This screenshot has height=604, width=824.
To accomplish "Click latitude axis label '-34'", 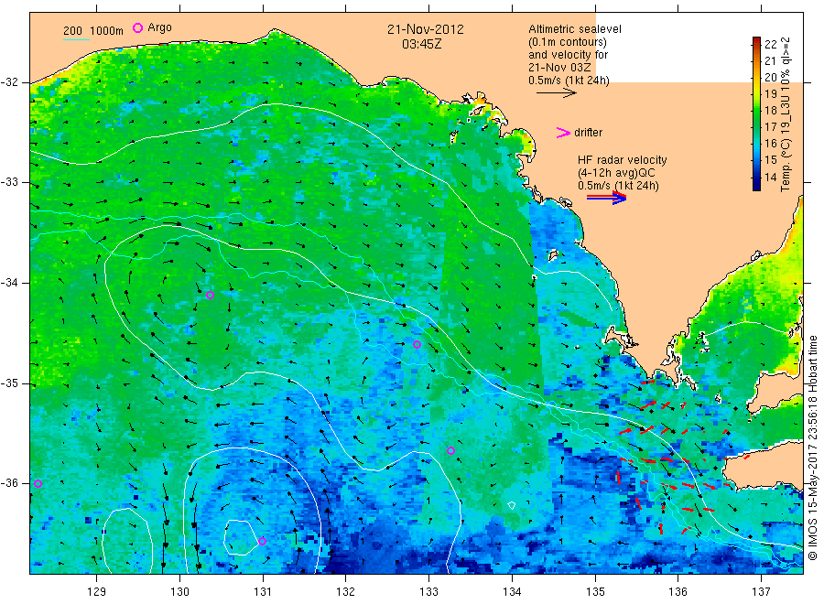I will pos(10,283).
